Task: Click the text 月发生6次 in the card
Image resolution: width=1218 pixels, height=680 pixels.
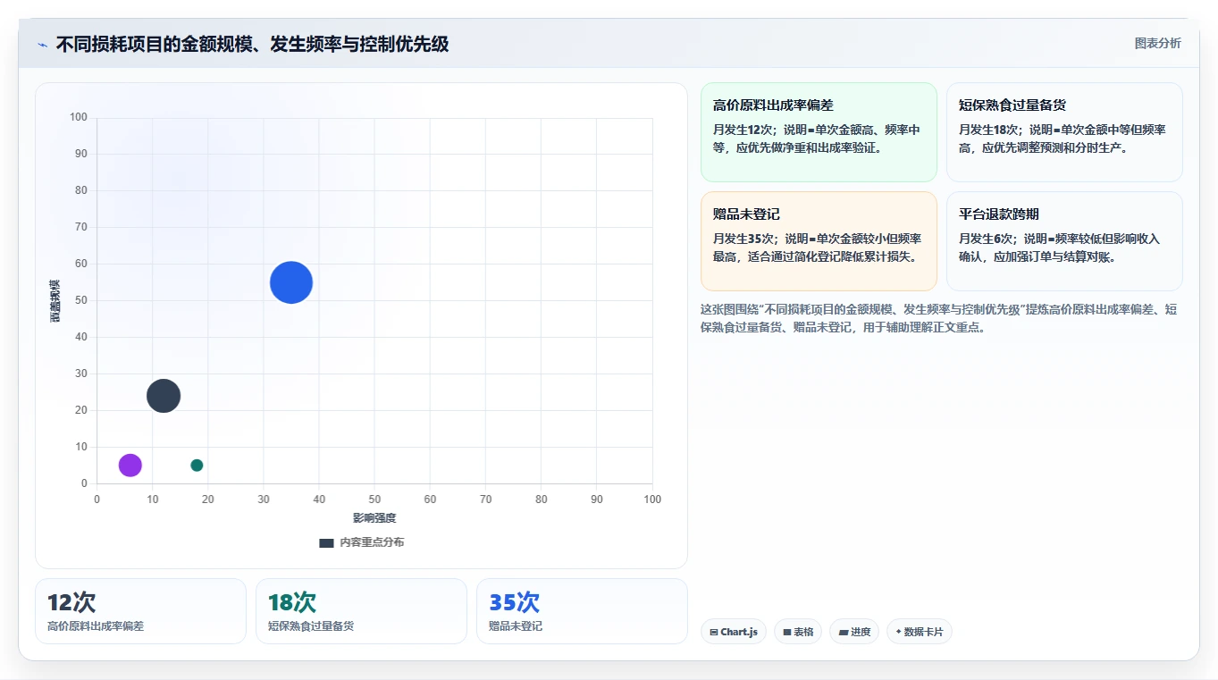Action: coord(986,239)
